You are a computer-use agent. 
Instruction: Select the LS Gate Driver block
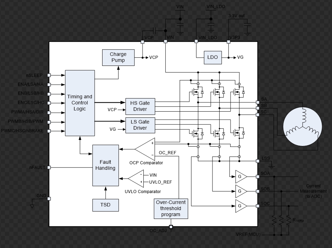pos(140,125)
